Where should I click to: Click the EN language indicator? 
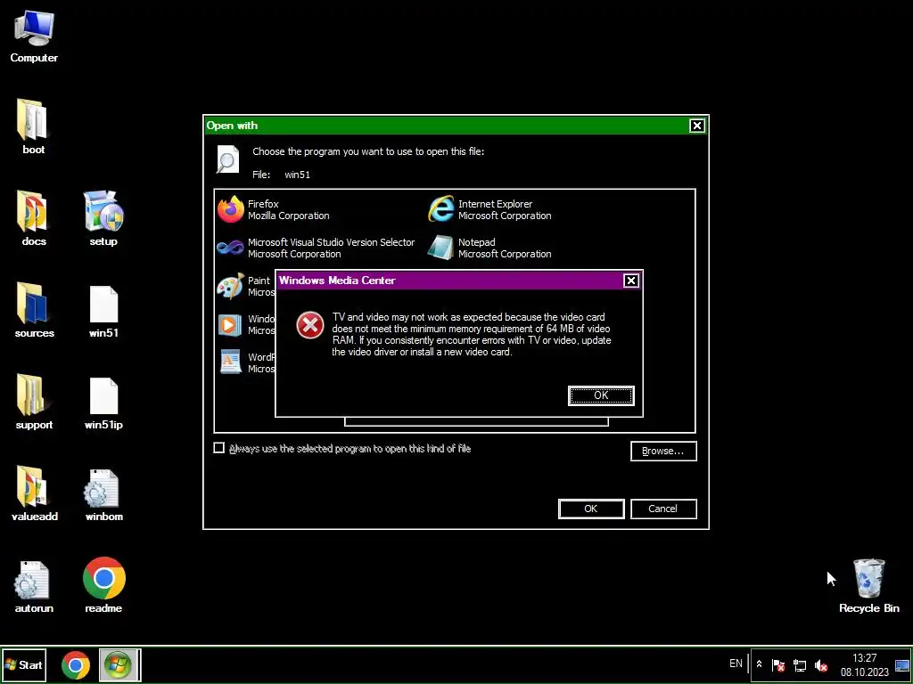pyautogui.click(x=736, y=664)
